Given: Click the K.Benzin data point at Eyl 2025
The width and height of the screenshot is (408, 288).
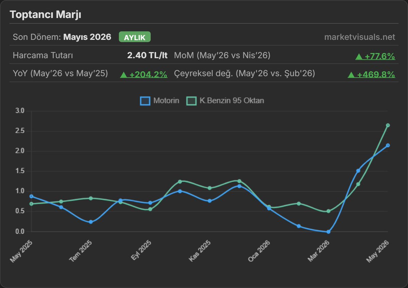Looking at the screenshot, I should 150,209.
